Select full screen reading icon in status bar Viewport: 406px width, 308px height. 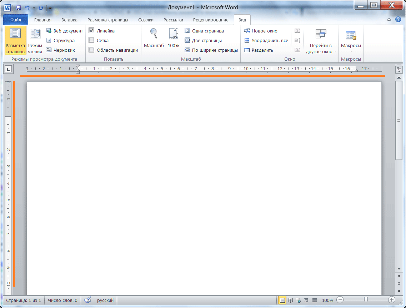tap(291, 300)
